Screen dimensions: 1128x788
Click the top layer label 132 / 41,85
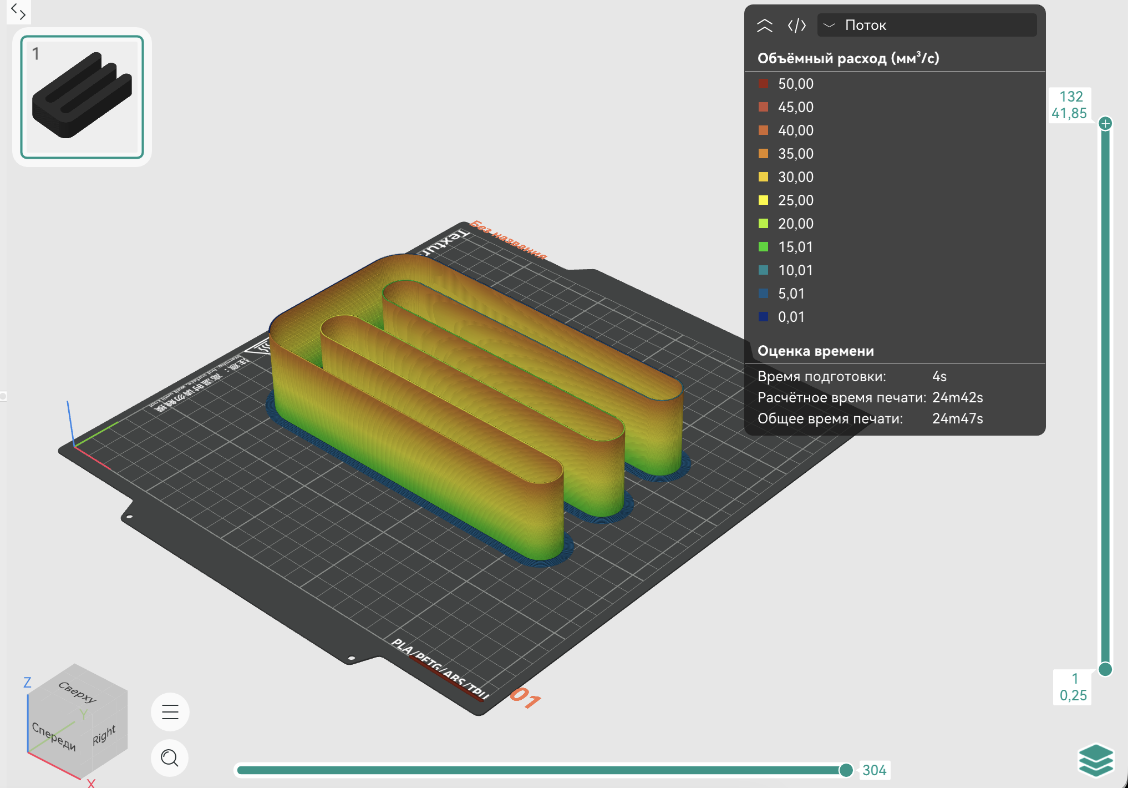tap(1070, 105)
